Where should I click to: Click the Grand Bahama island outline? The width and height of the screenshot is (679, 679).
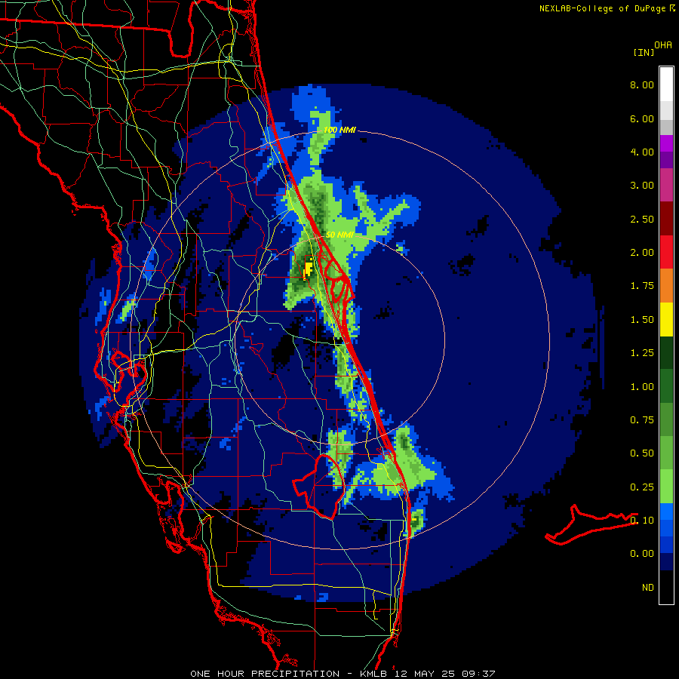[591, 524]
